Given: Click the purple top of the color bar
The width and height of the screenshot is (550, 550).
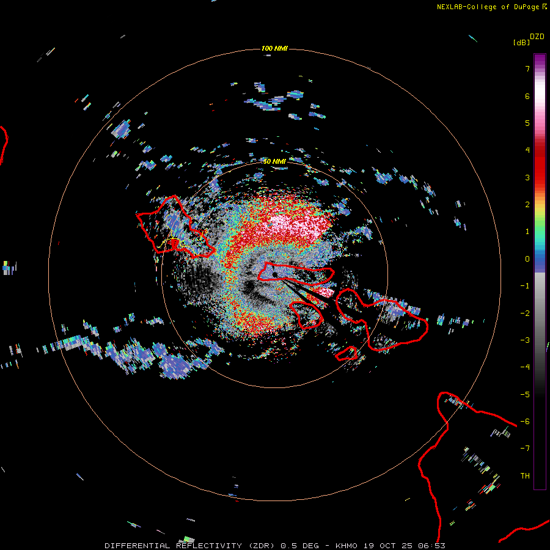Looking at the screenshot, I should tap(540, 61).
